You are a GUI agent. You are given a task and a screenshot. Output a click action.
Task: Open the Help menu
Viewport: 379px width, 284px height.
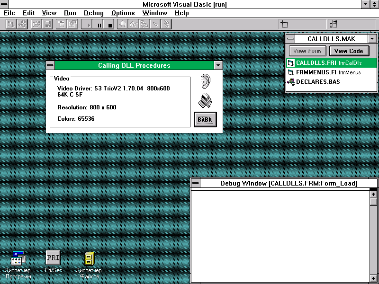click(x=181, y=13)
